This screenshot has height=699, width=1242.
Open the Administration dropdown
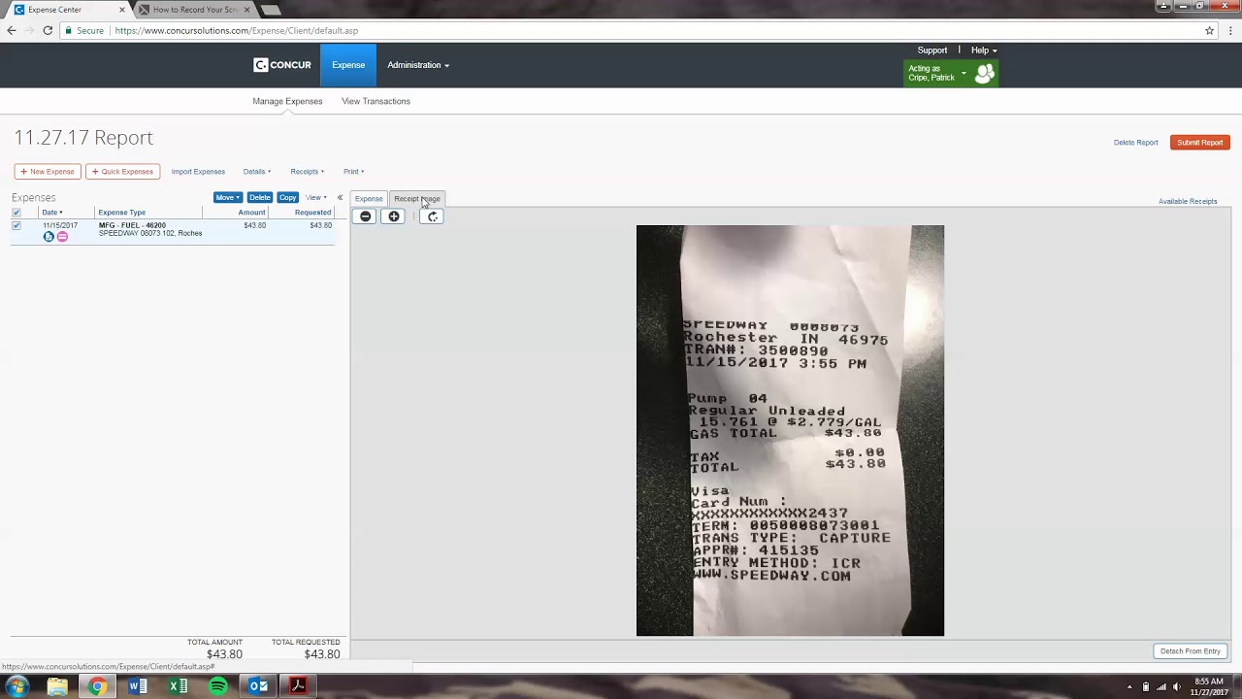pos(418,65)
